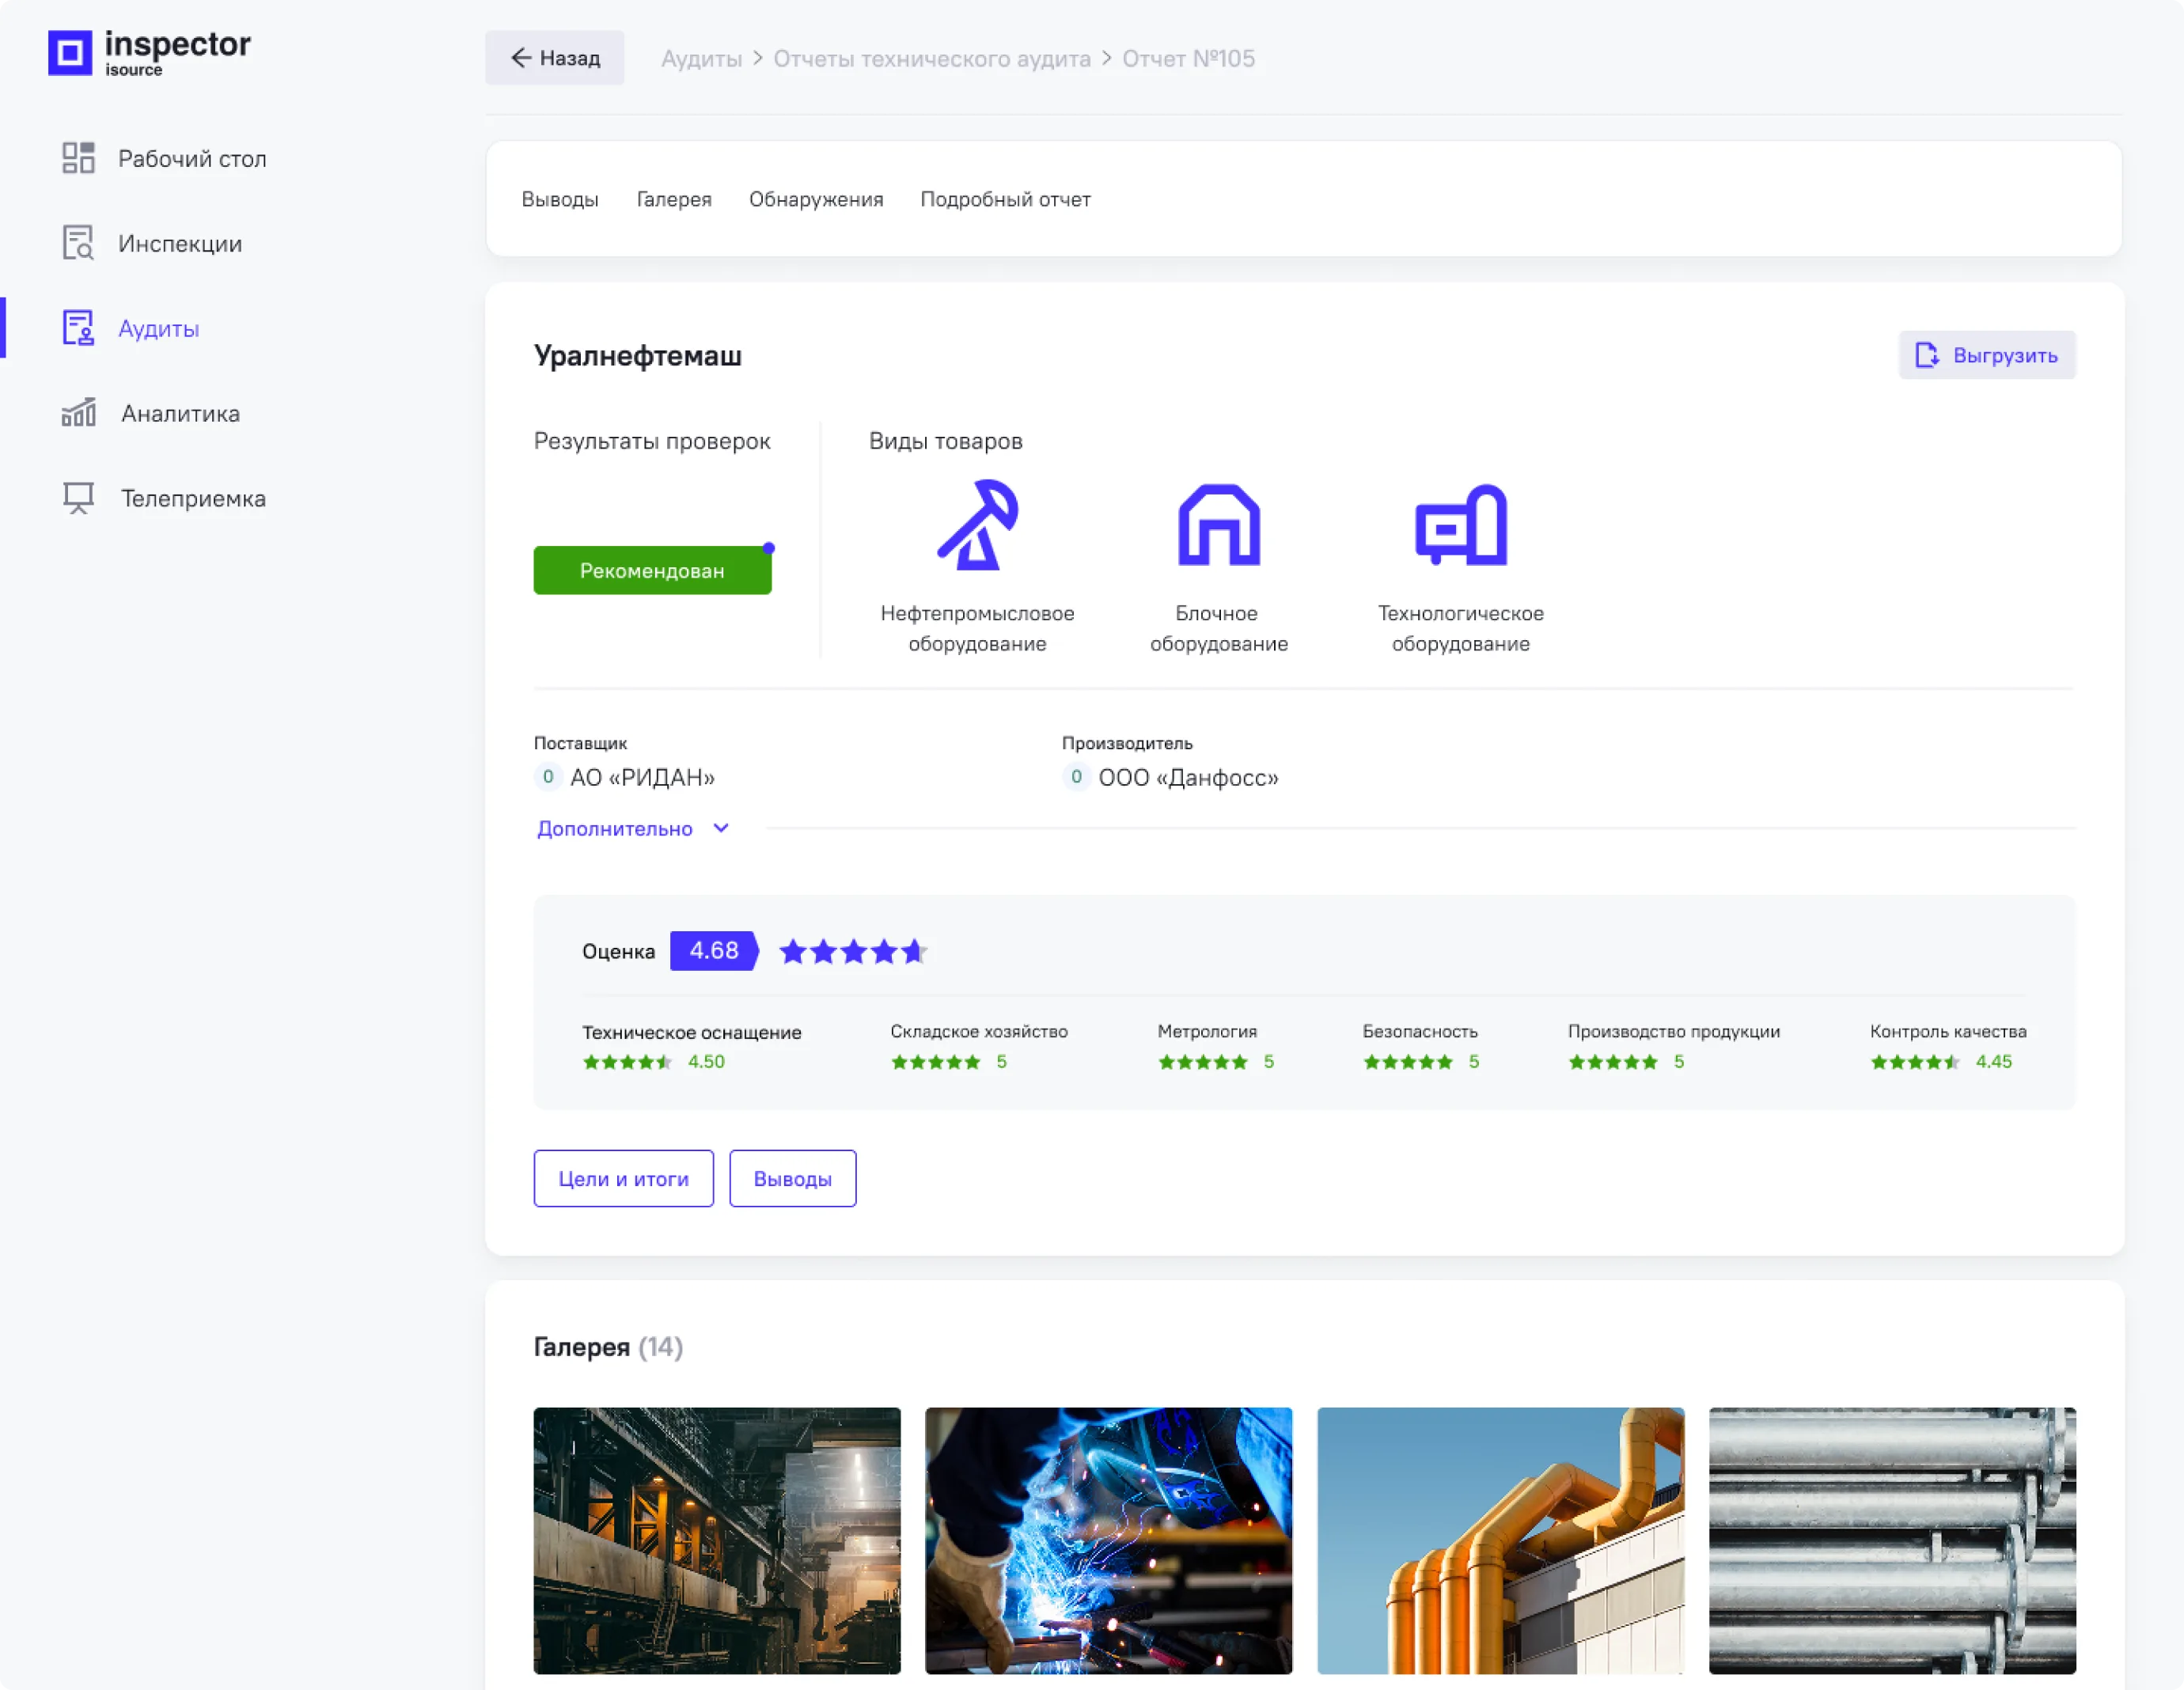Click the Уралнефтемаш heading
The width and height of the screenshot is (2184, 1690).
[x=637, y=355]
